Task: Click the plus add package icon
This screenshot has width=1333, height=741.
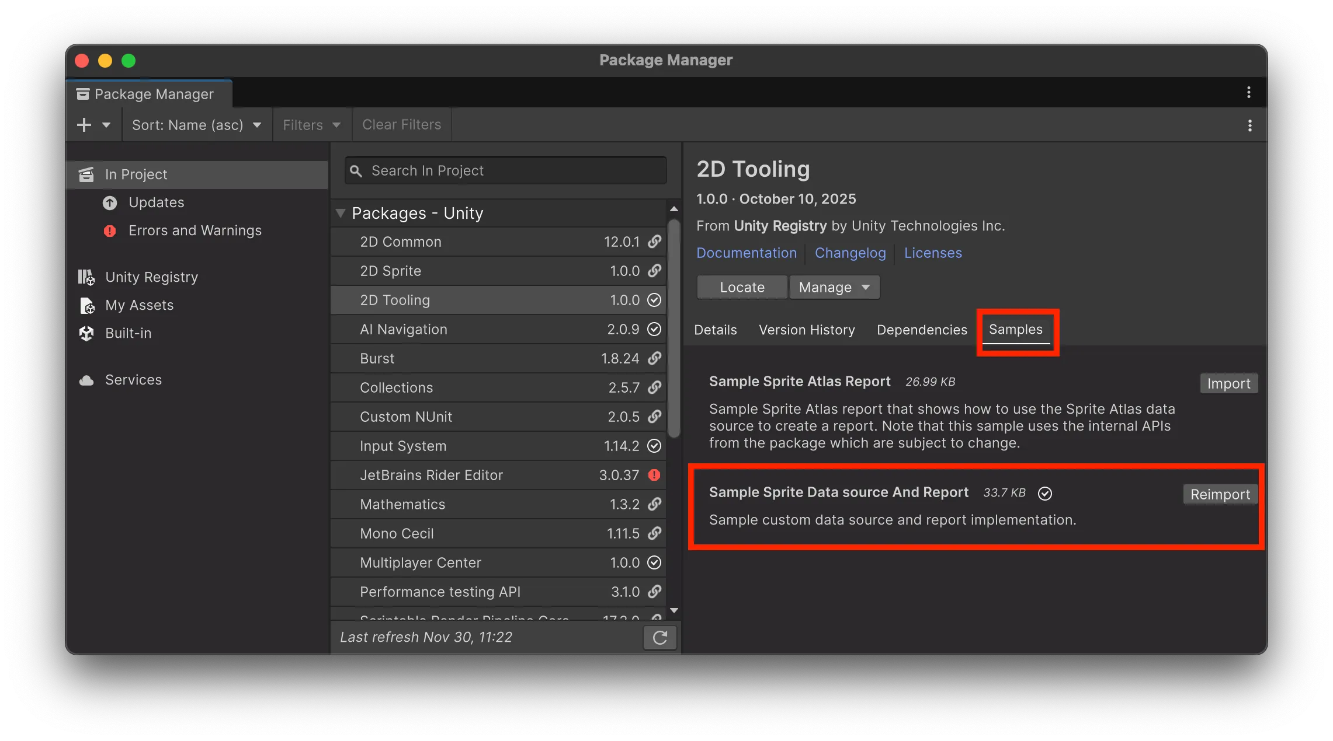Action: pyautogui.click(x=84, y=125)
